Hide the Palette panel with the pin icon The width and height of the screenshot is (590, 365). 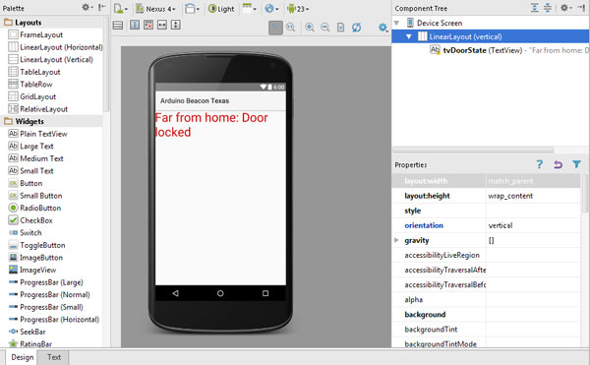click(101, 8)
